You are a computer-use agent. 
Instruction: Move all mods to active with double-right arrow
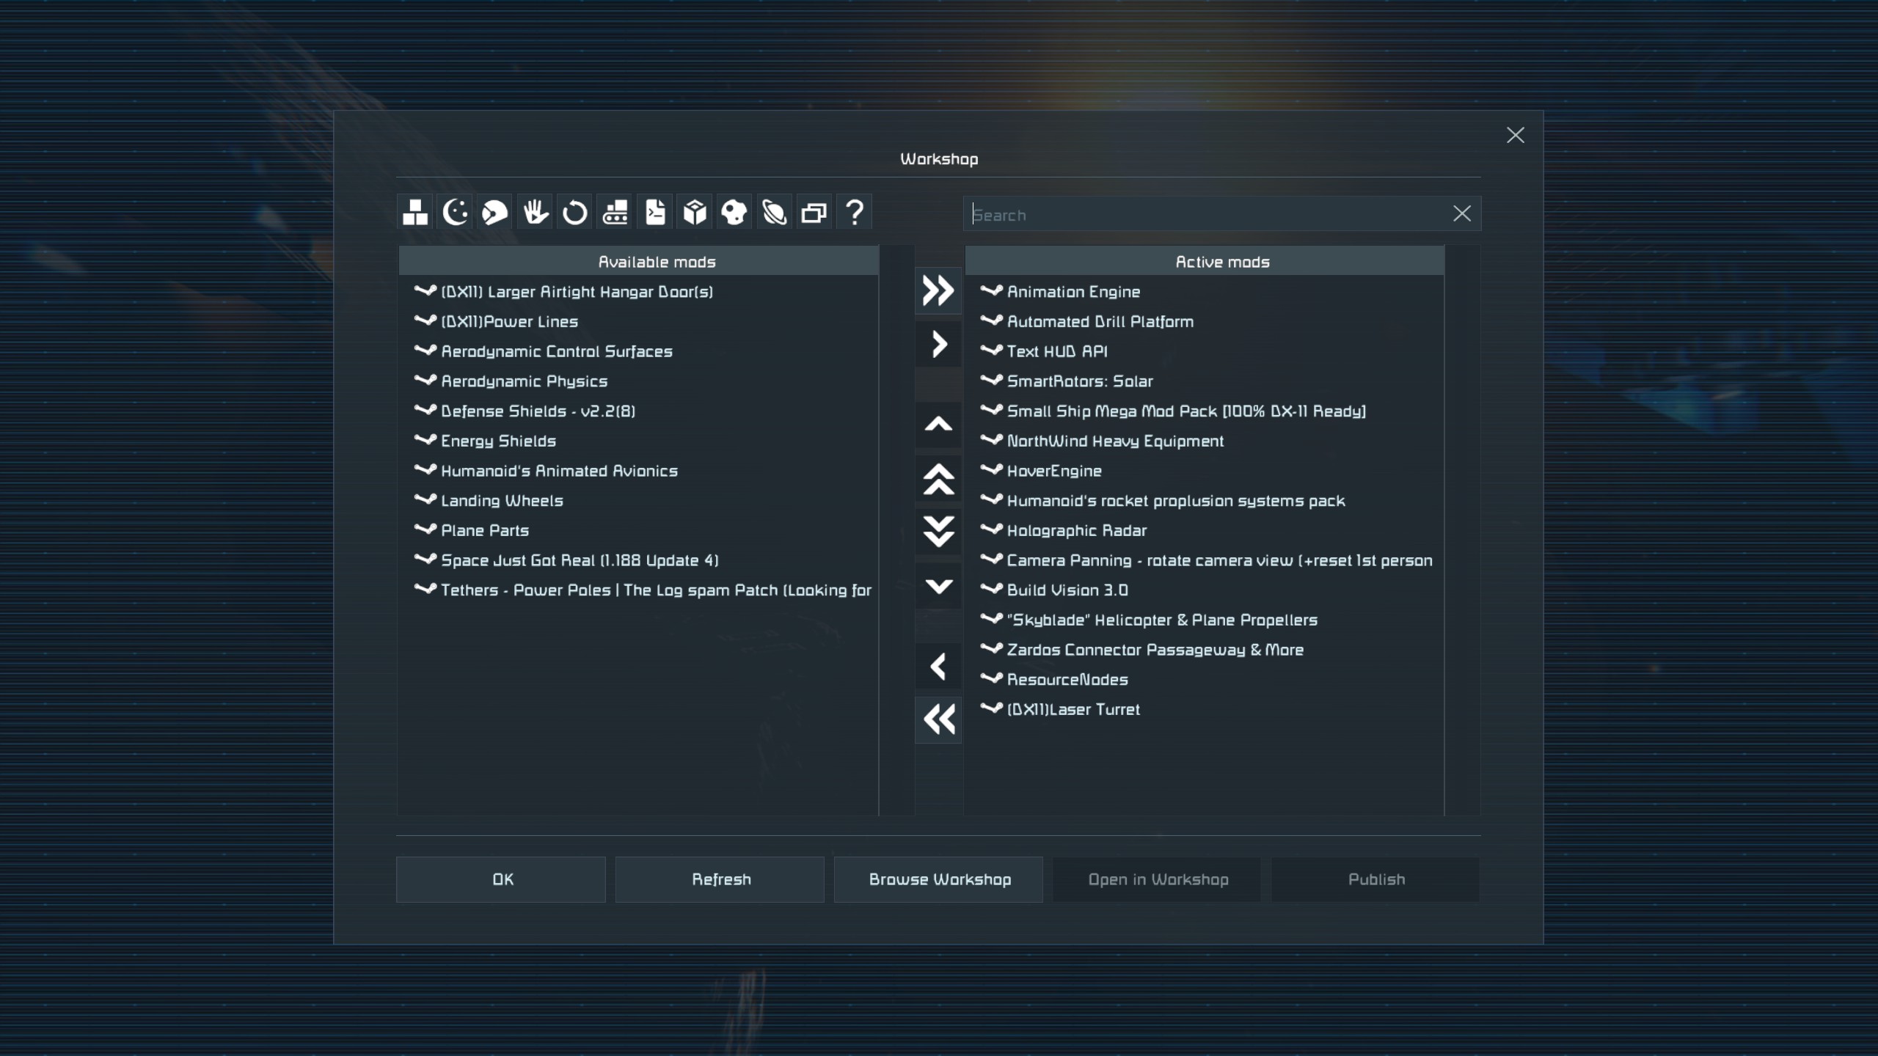coord(938,291)
